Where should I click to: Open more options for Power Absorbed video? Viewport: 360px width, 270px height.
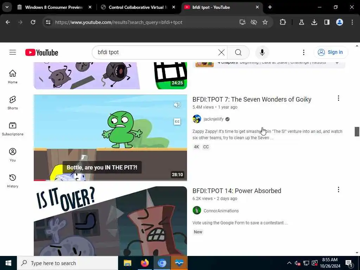339,189
